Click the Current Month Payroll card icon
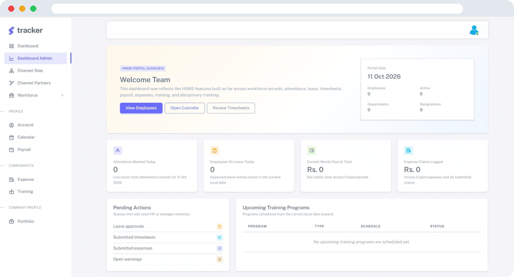 pyautogui.click(x=311, y=150)
